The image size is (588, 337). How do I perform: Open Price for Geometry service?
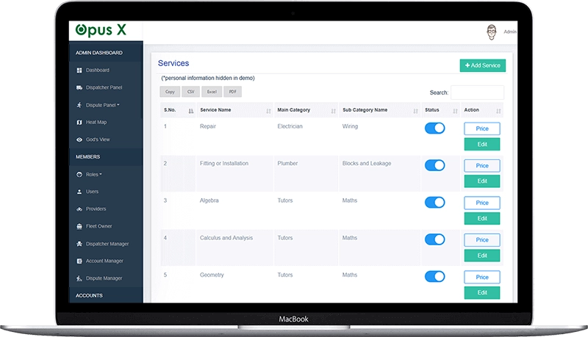[x=482, y=277]
